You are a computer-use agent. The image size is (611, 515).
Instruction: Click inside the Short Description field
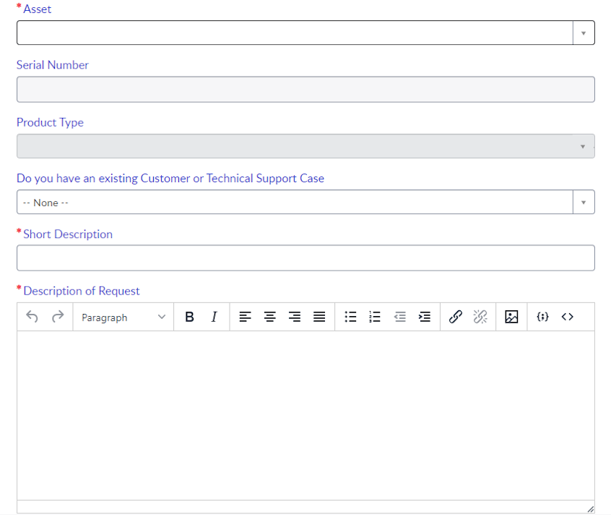coord(305,257)
